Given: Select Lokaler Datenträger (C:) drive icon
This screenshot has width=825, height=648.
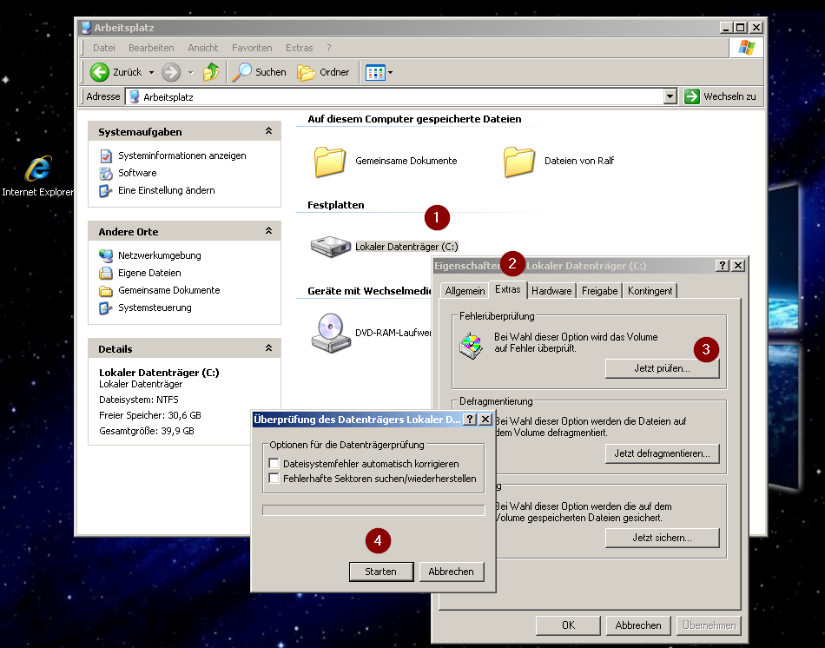Looking at the screenshot, I should pos(330,246).
